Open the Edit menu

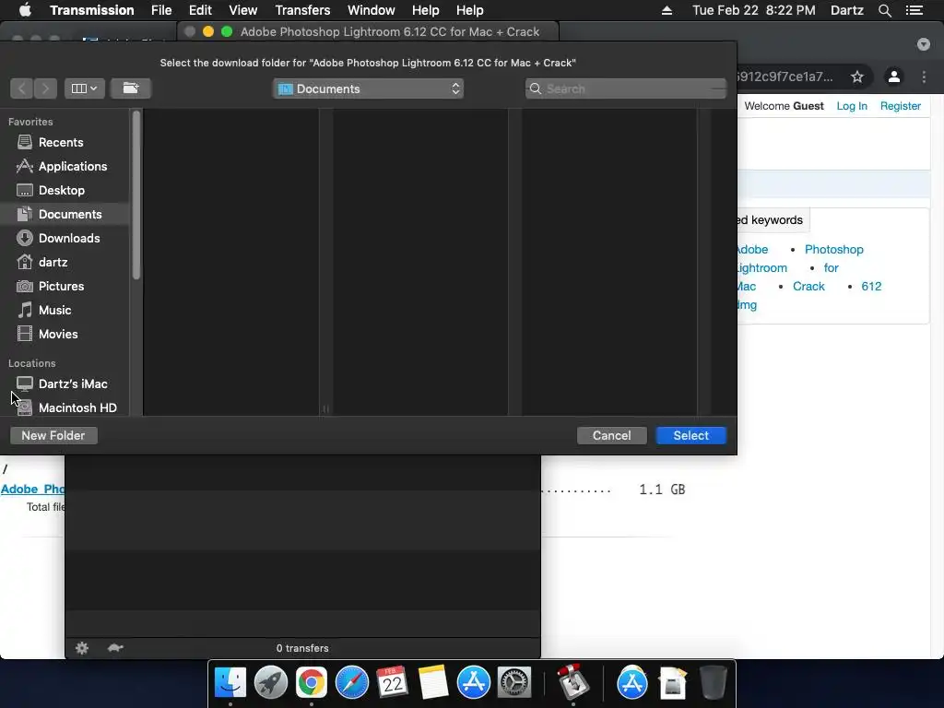pos(200,10)
